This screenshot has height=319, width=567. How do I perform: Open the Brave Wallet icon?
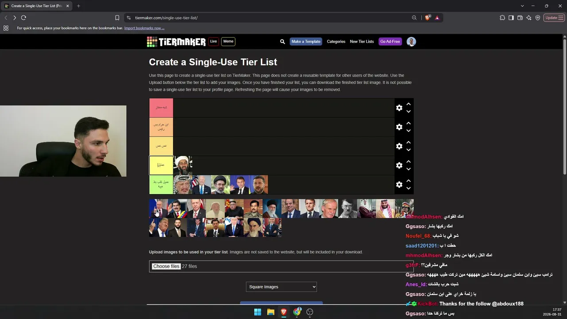520,18
